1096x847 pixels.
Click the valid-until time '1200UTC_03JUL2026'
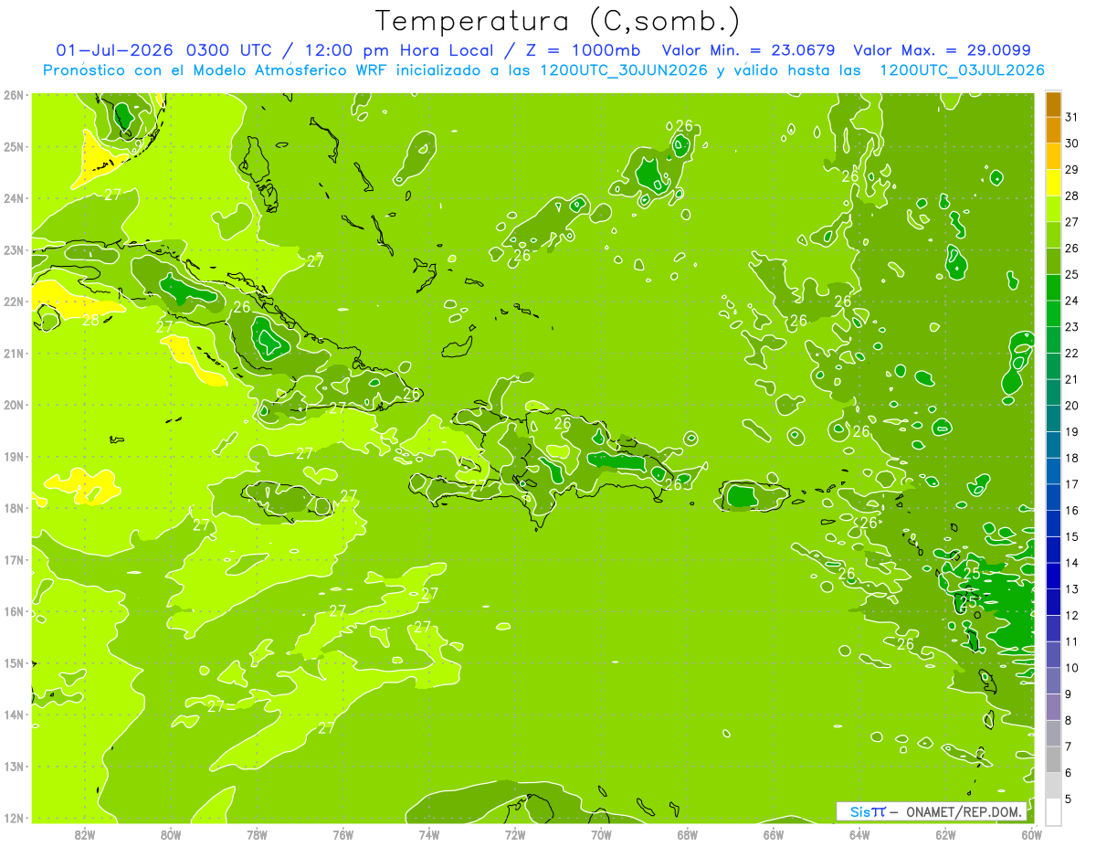(962, 70)
